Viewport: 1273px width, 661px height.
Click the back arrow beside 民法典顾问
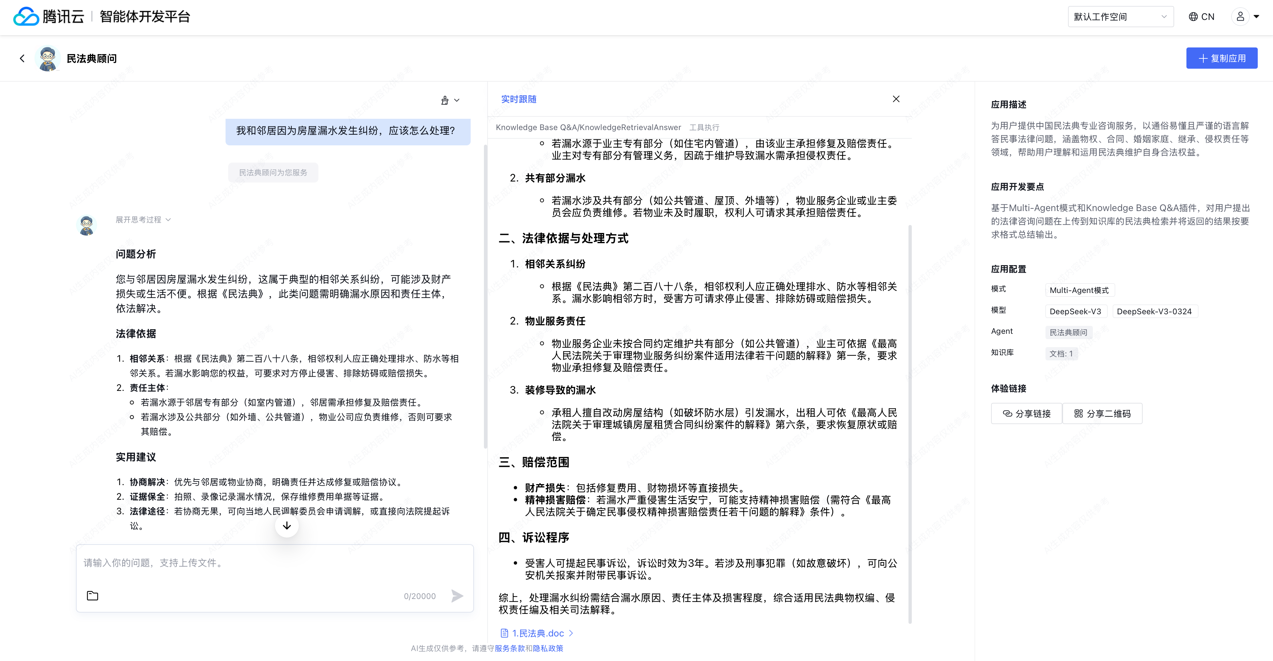pyautogui.click(x=22, y=58)
